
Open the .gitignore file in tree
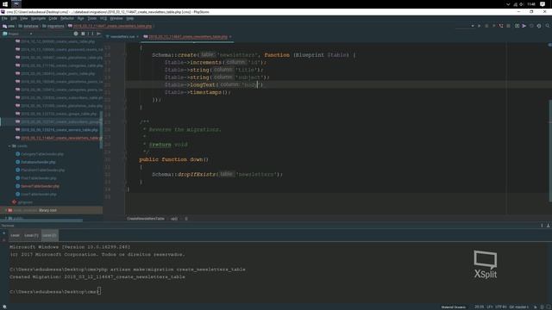22,202
